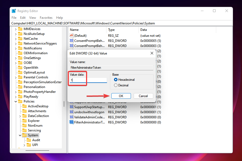This screenshot has width=242, height=161.
Task: Expand the PhotoPropertyHandler key
Action: pyautogui.click(x=16, y=92)
